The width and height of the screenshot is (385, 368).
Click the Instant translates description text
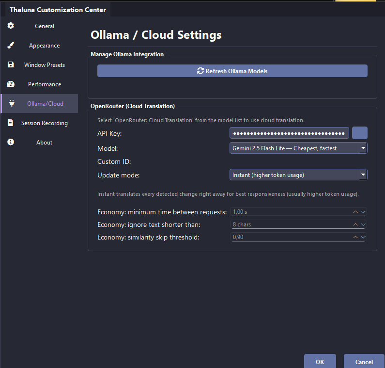click(x=228, y=194)
